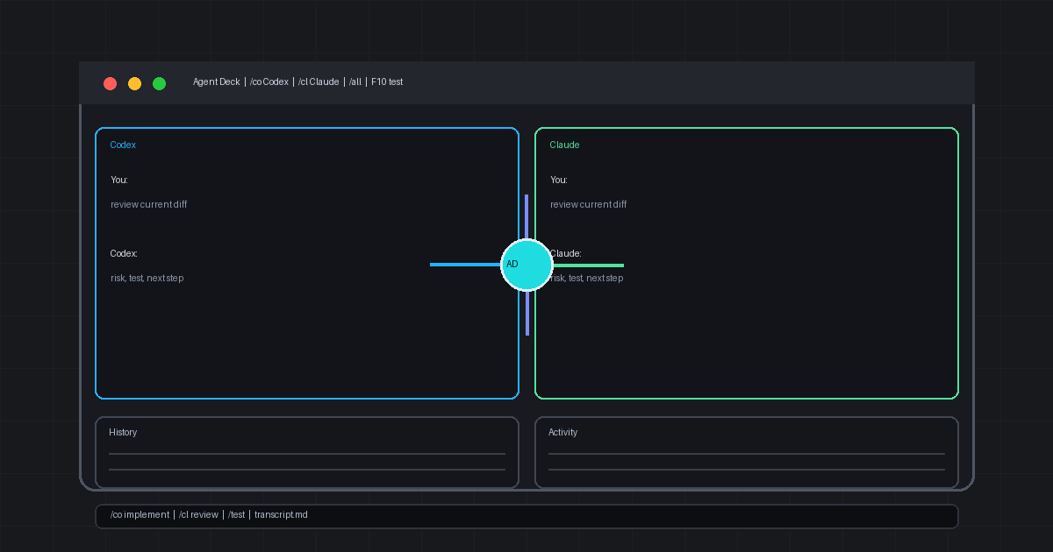Maximize the window with the green button
This screenshot has height=552, width=1053.
[159, 83]
